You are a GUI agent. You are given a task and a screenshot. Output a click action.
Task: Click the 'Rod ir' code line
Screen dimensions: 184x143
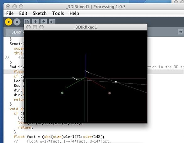pos(17,67)
